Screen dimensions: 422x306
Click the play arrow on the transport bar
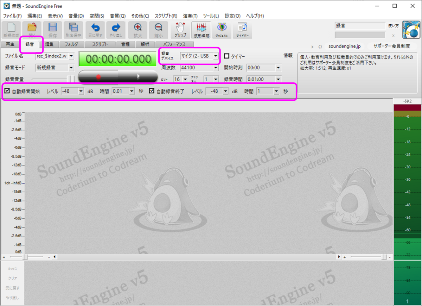coord(139,76)
